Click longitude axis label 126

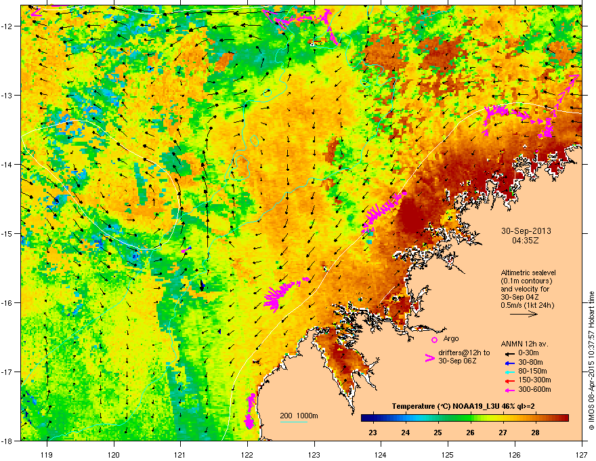[515, 454]
